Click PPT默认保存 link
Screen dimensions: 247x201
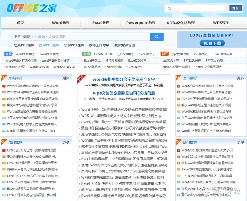[192, 60]
